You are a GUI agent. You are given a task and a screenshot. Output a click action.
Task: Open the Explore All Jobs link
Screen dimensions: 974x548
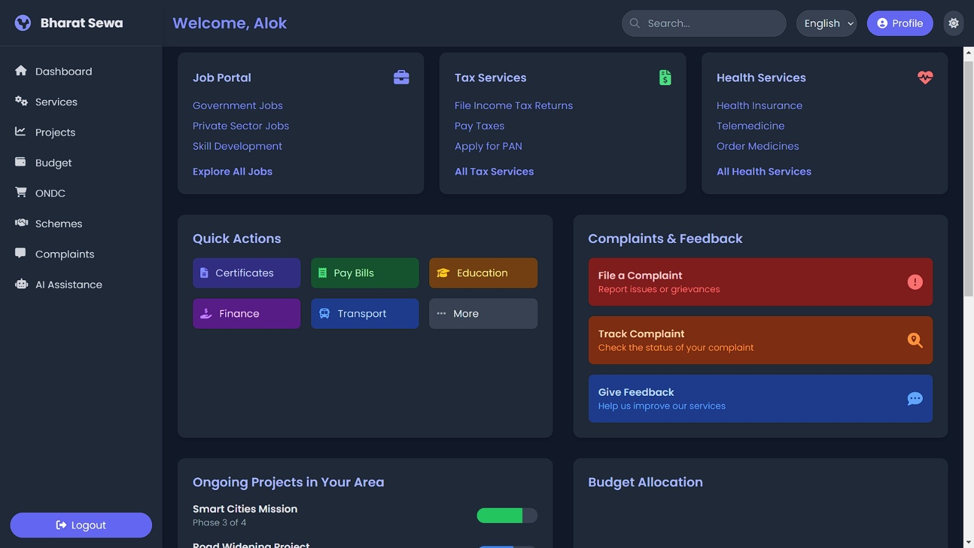pos(233,172)
